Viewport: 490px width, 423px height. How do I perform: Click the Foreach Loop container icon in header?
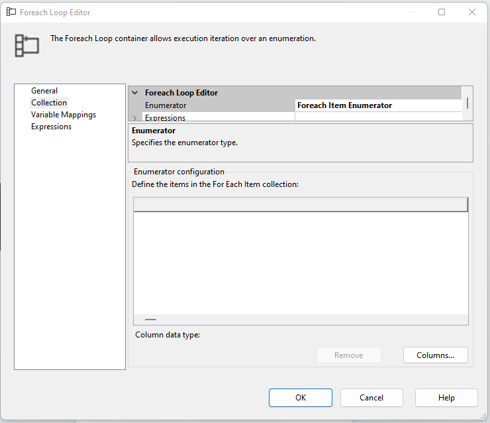(x=27, y=45)
